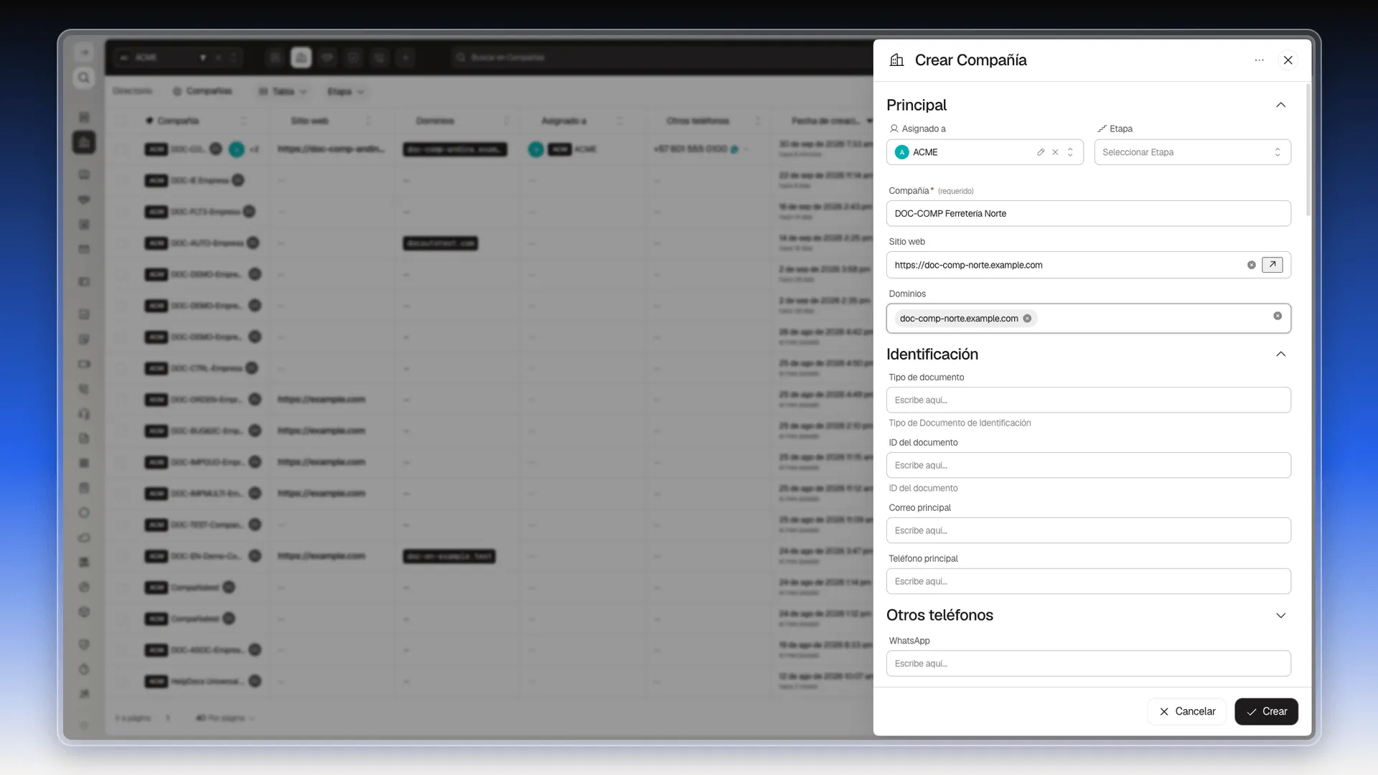Click the ID del documento input

pos(1088,465)
